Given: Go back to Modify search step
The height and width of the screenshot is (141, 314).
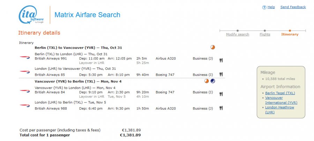Looking at the screenshot, I should point(237,34).
